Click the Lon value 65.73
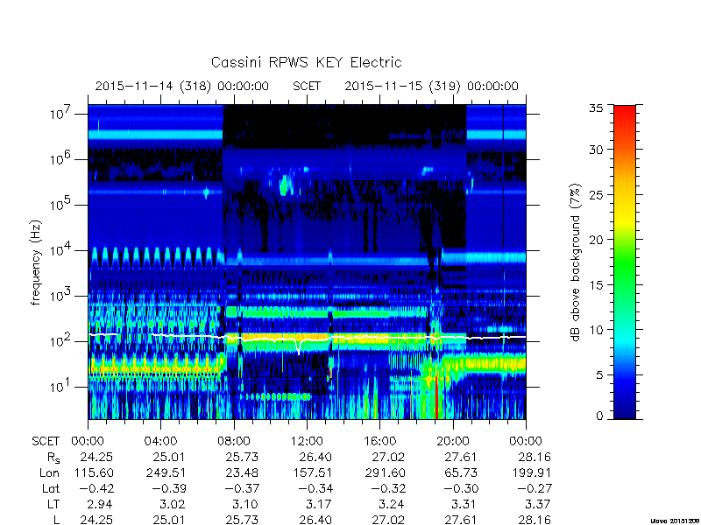The image size is (701, 525). point(462,472)
